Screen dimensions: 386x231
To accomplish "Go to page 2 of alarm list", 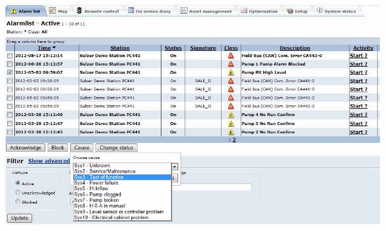I will coord(234,140).
